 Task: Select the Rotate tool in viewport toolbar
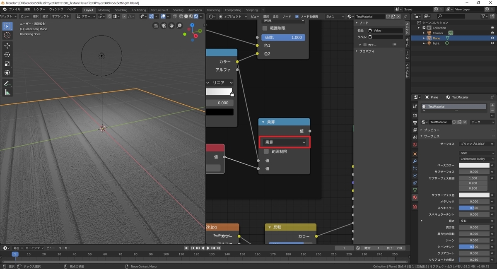[7, 55]
